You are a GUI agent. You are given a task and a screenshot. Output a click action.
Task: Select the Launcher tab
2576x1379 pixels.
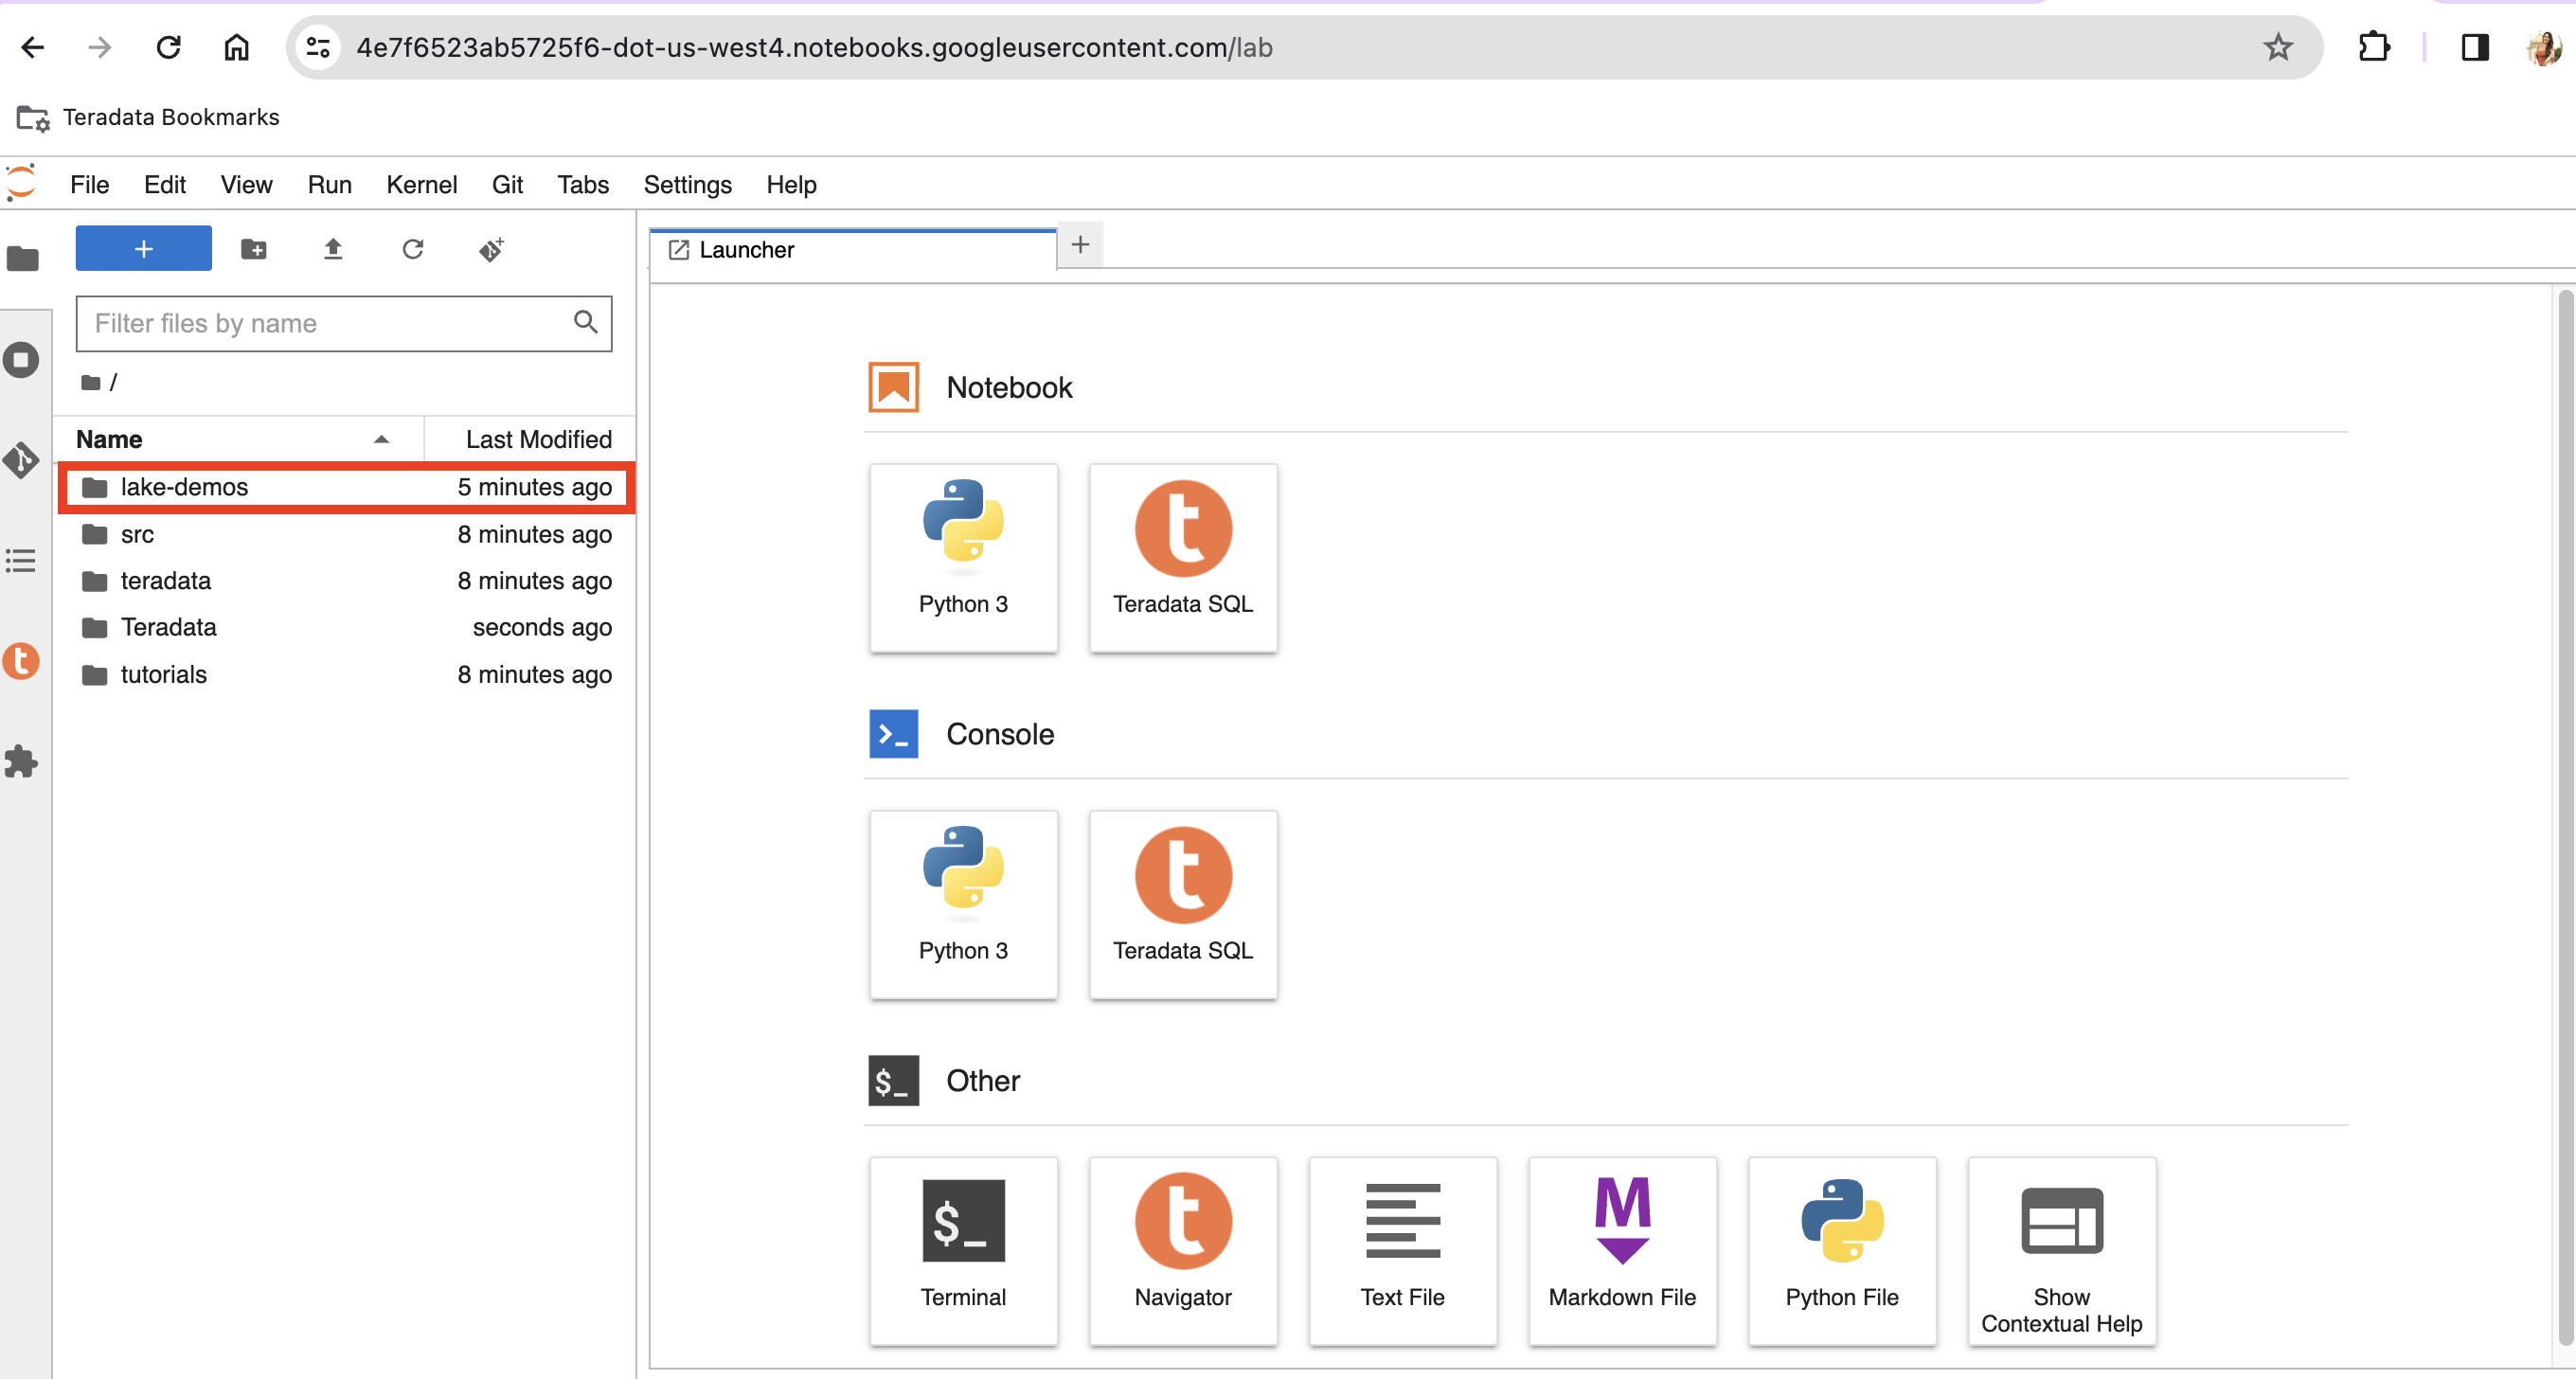tap(853, 249)
